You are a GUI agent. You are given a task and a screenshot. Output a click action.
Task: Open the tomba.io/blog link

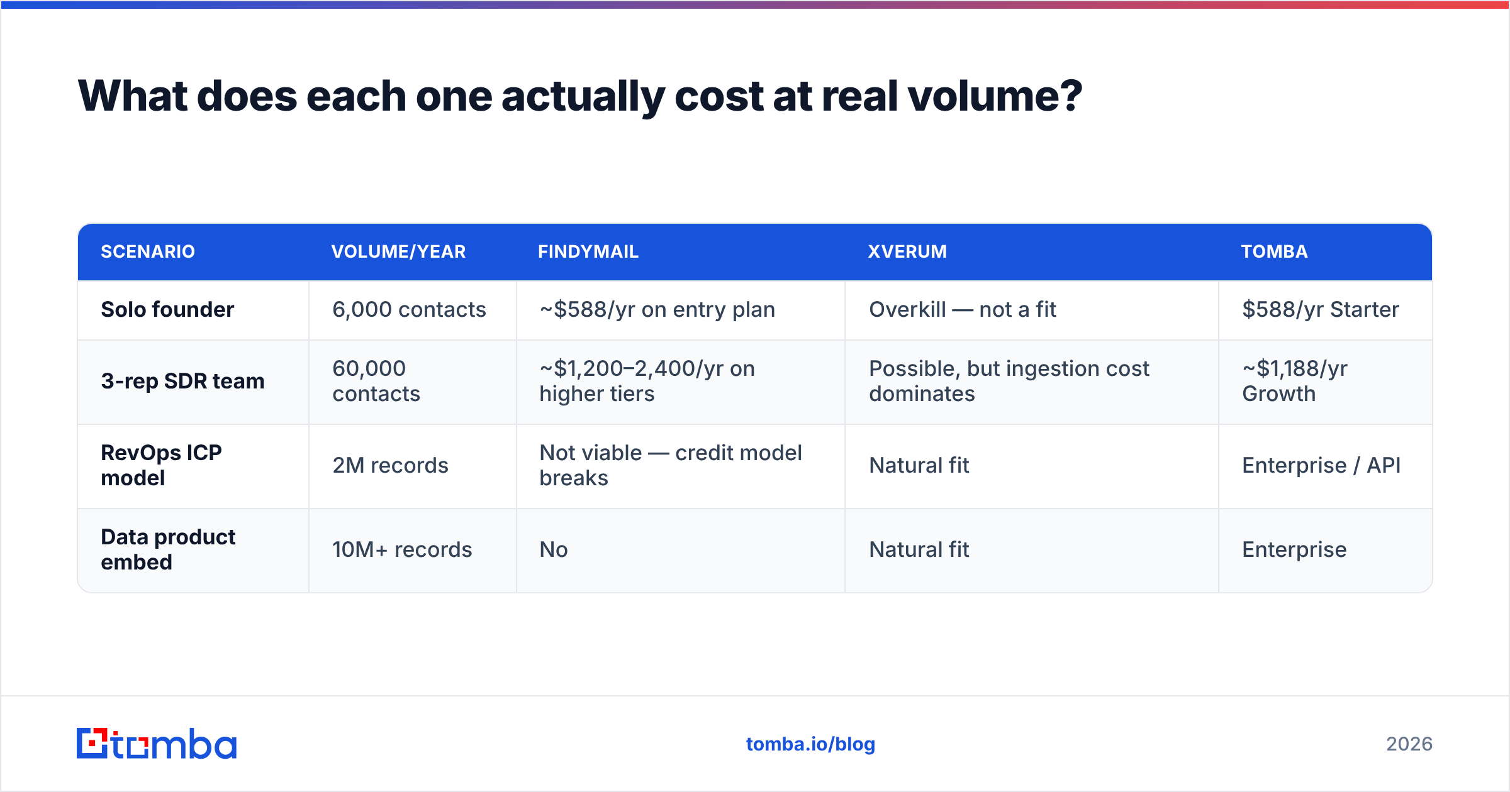810,744
